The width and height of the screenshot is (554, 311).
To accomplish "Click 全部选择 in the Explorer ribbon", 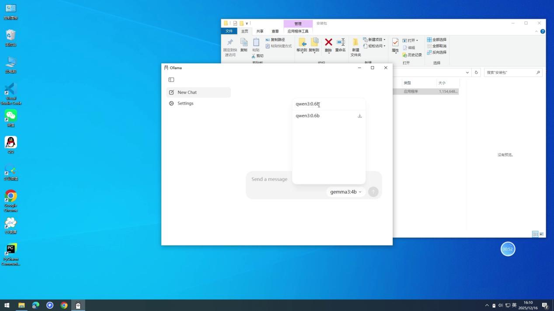I will (x=437, y=40).
